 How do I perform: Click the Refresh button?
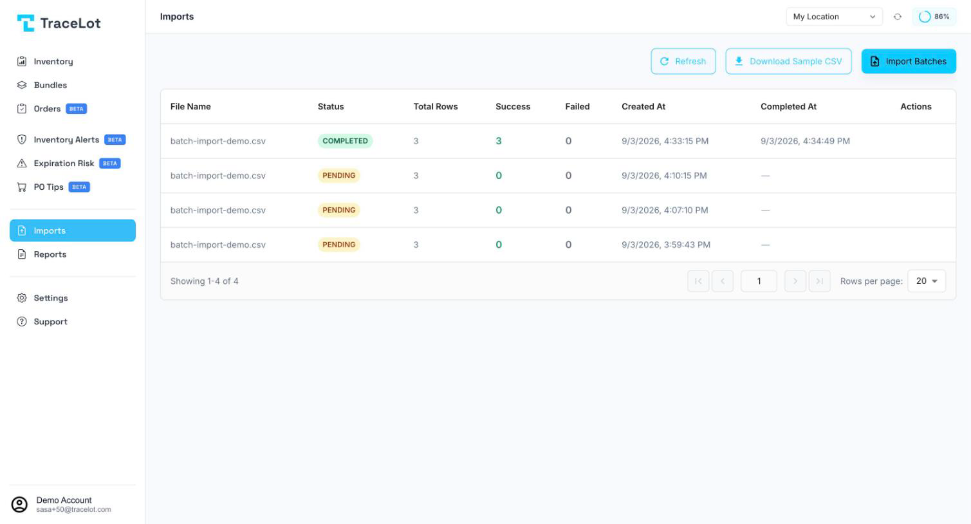tap(683, 61)
